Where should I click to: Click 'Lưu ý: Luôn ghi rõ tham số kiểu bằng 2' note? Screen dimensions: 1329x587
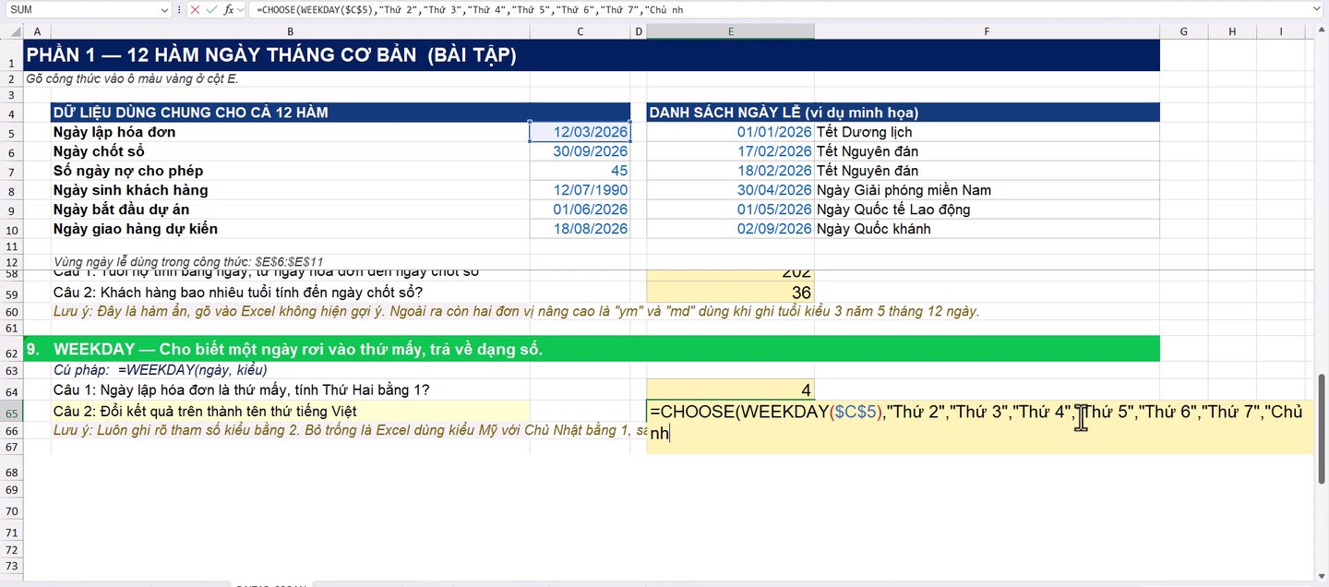coord(349,430)
